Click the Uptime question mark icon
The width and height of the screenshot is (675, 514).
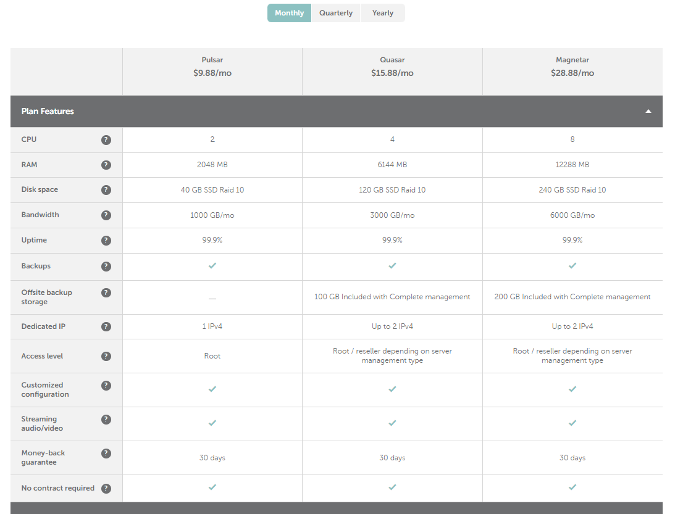click(106, 241)
